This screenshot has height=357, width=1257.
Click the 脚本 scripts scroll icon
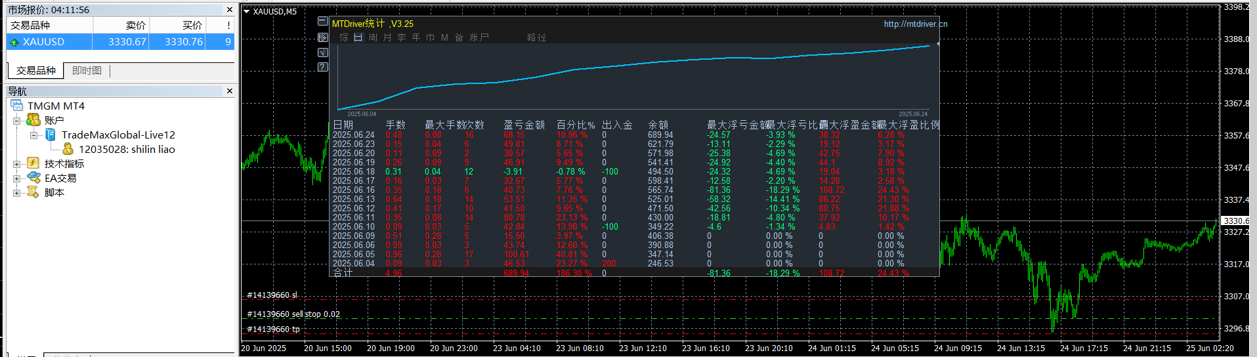33,192
